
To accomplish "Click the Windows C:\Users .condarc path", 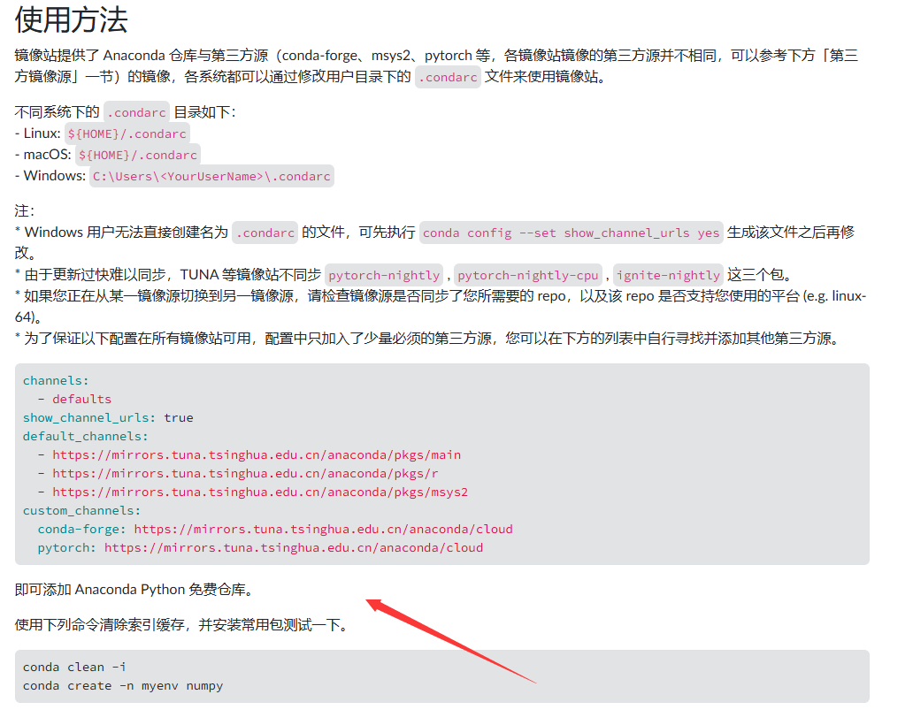I will tap(211, 176).
